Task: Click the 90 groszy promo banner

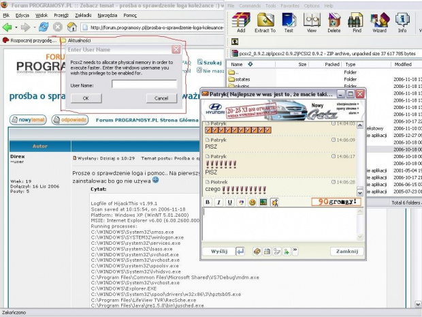Action: (x=336, y=202)
